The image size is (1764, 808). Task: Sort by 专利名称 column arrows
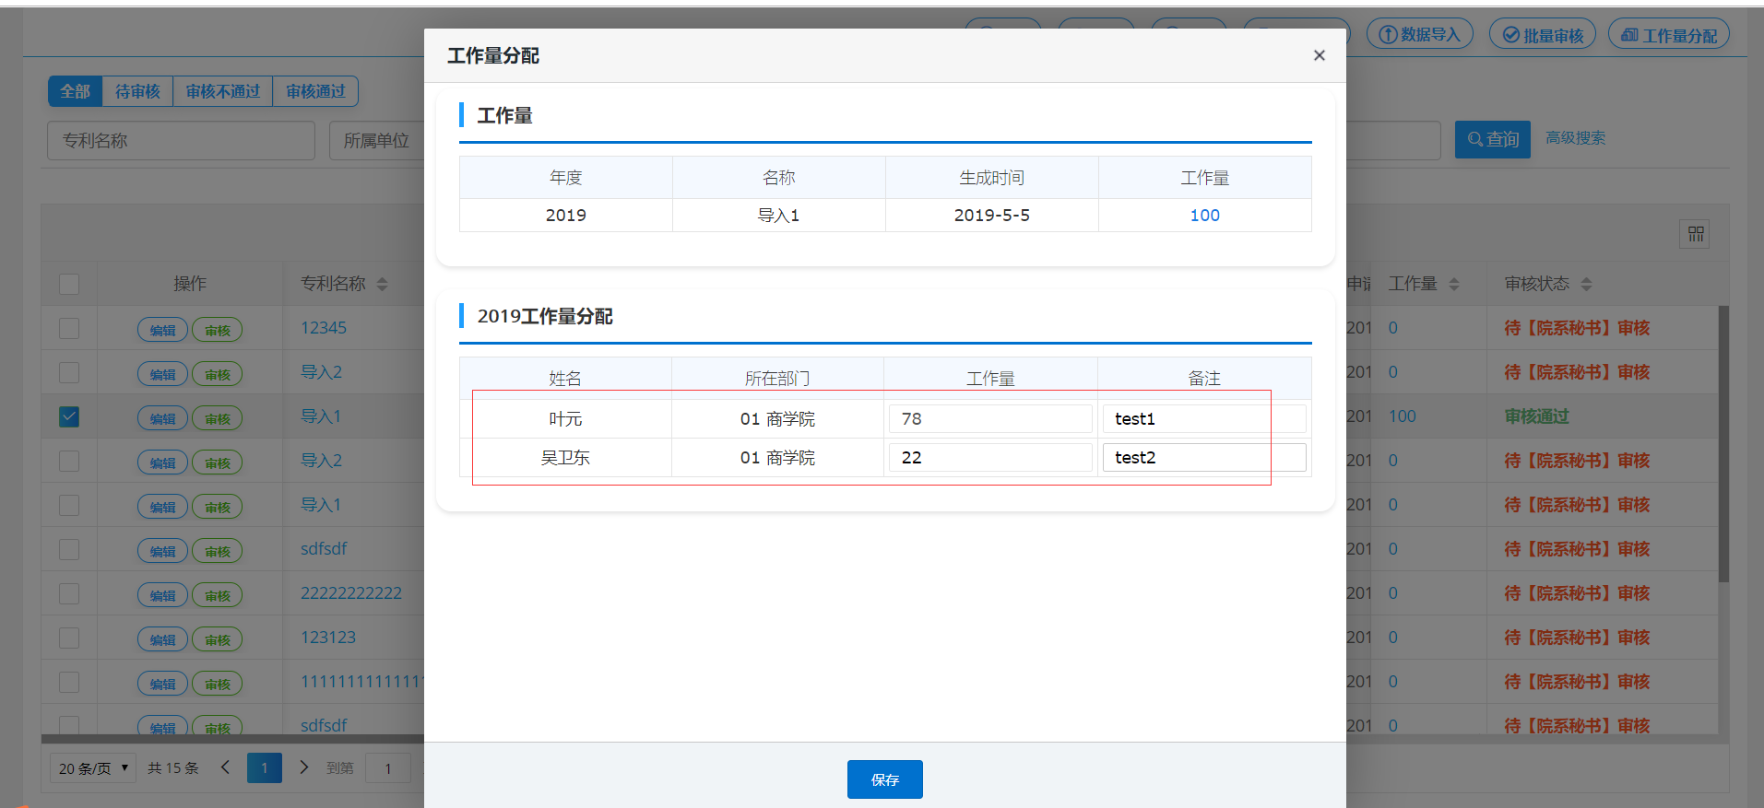tap(382, 284)
